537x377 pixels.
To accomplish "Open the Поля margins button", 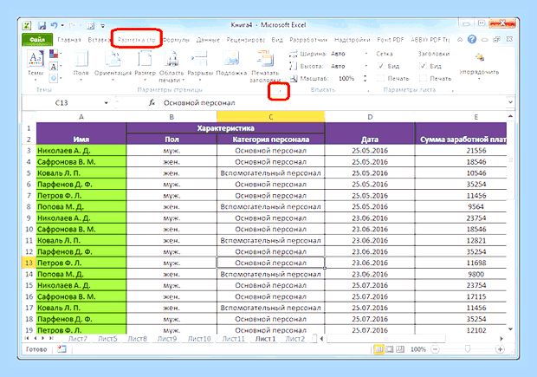I will click(x=81, y=66).
